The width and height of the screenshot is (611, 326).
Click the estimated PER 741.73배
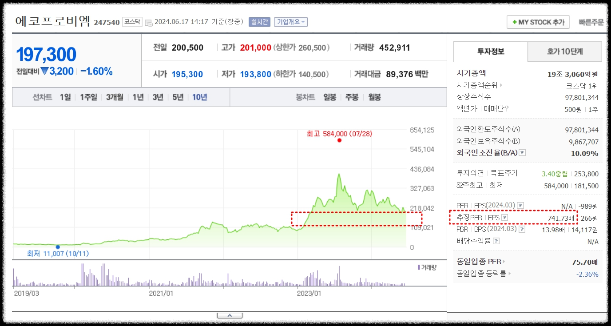561,218
